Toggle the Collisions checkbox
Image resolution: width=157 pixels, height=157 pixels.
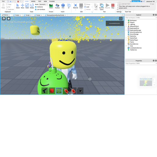(x=36, y=7)
